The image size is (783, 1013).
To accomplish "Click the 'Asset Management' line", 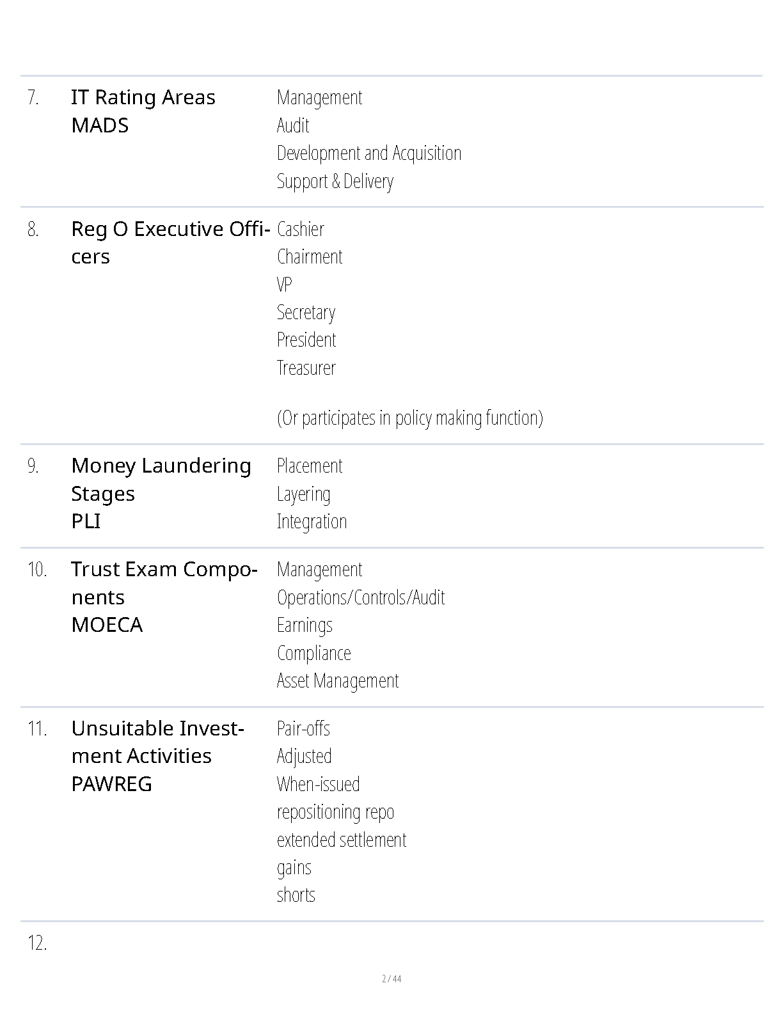I will 337,680.
